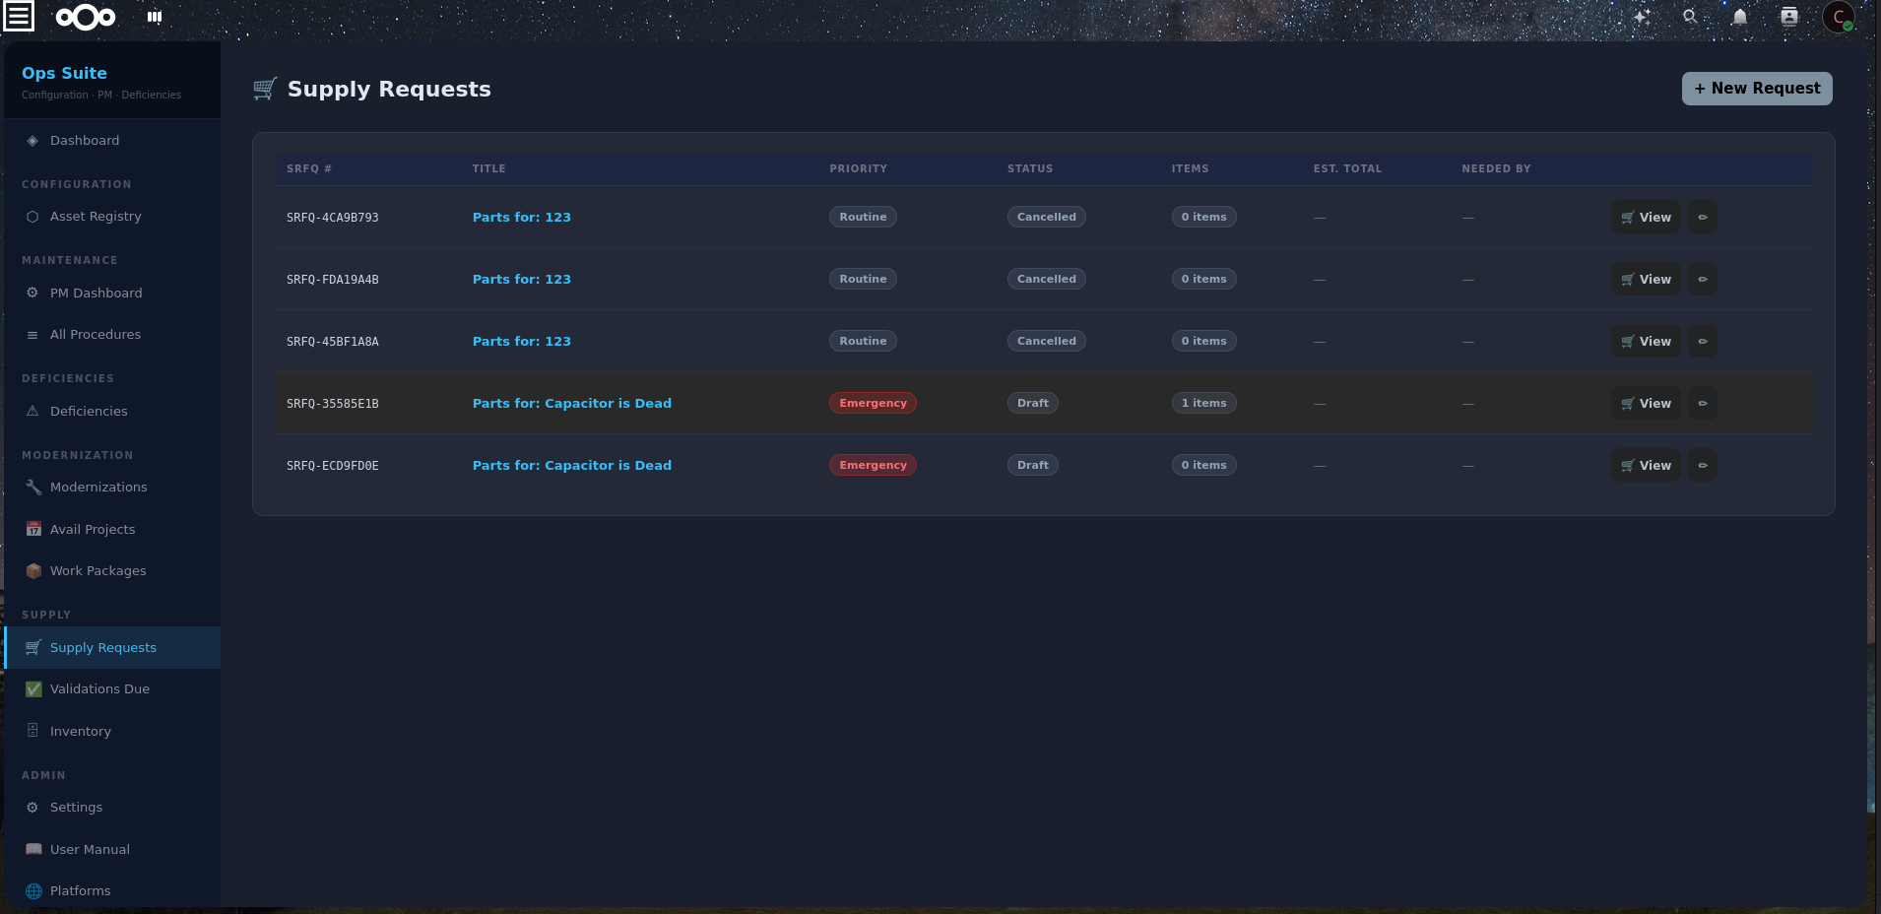The height and width of the screenshot is (914, 1881).
Task: Open the Avail Projects page
Action: tap(112, 530)
